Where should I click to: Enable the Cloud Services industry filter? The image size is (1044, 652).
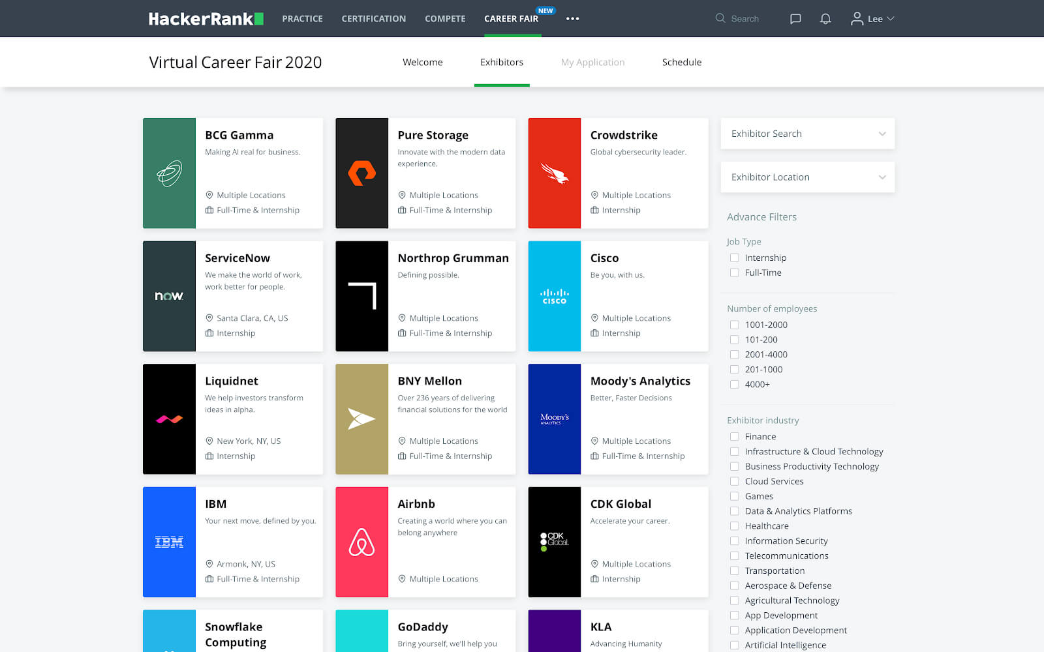(x=735, y=481)
